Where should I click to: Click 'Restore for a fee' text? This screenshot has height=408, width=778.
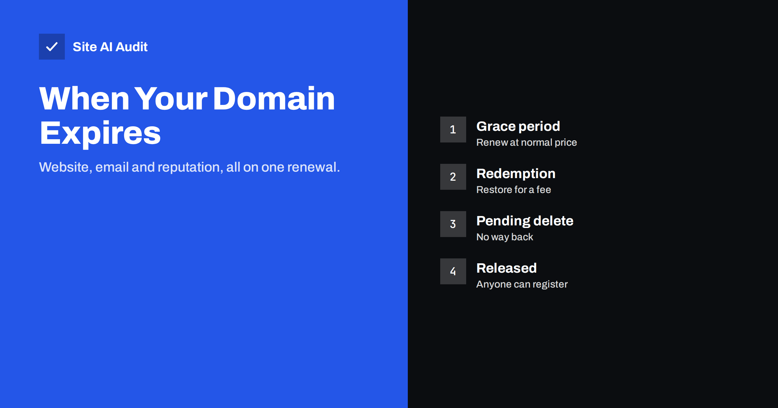[x=513, y=190]
